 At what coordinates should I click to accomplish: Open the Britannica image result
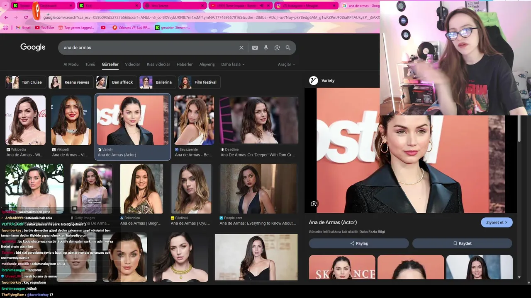coord(141,189)
